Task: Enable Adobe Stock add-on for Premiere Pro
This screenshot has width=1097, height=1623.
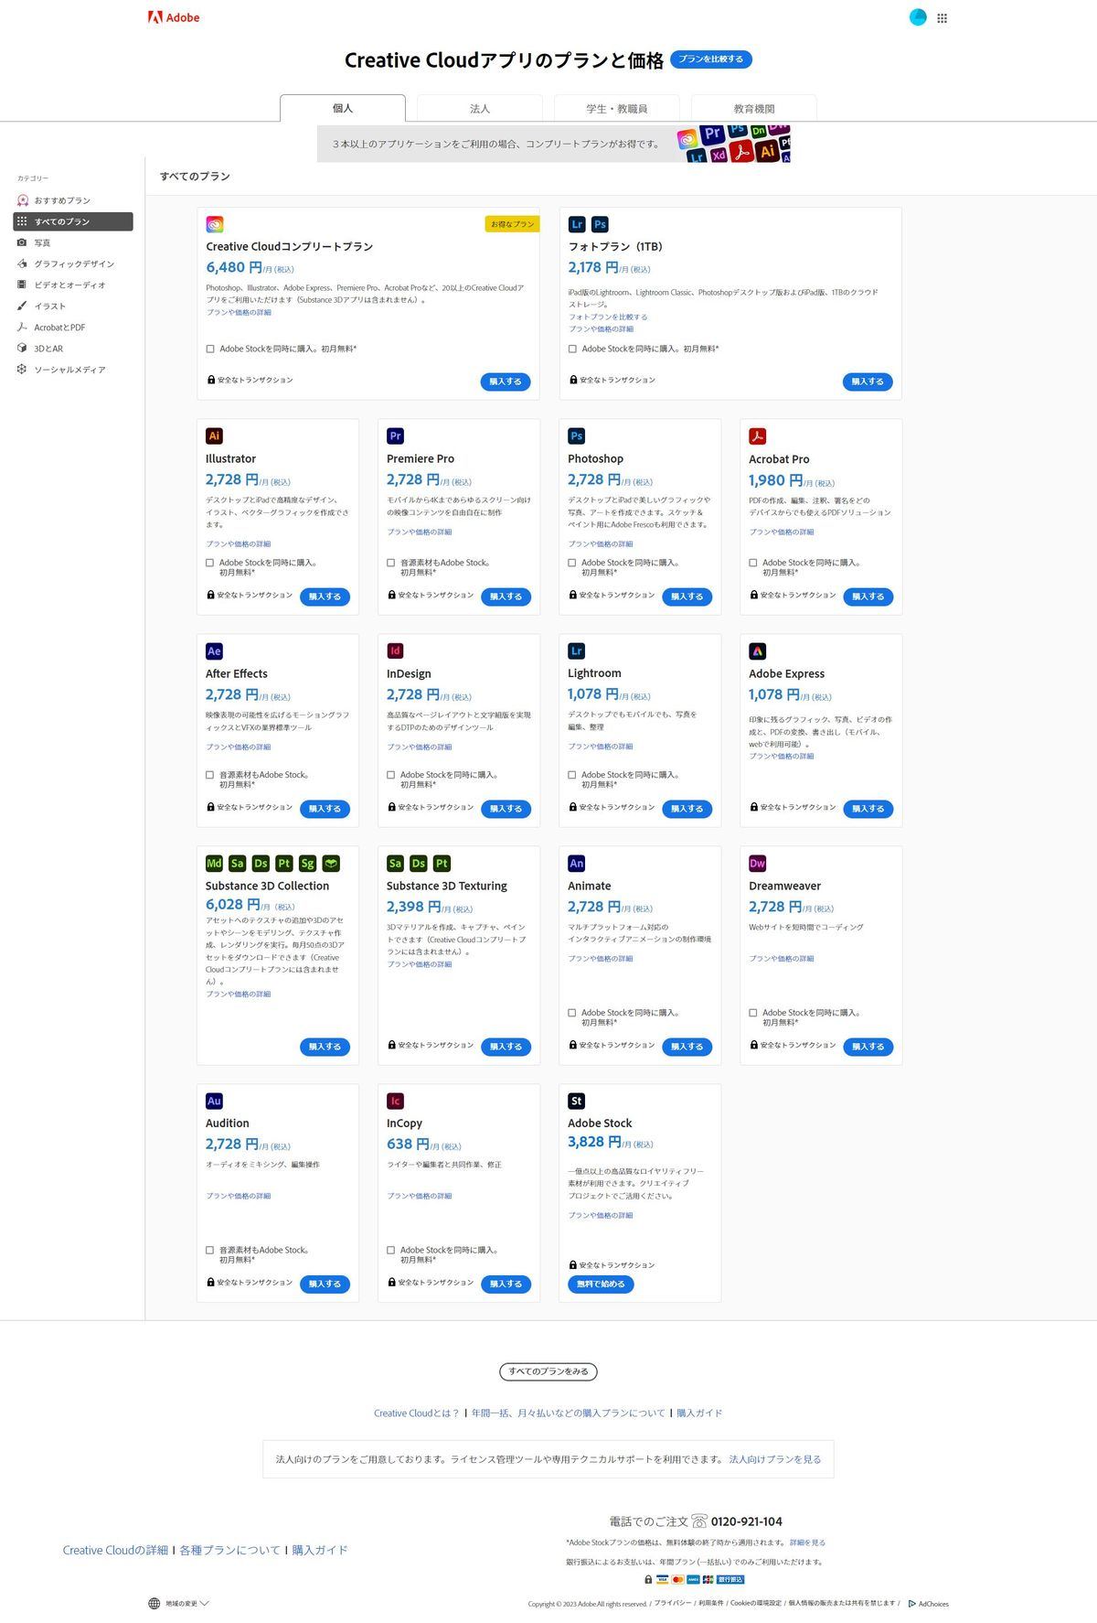Action: 390,563
